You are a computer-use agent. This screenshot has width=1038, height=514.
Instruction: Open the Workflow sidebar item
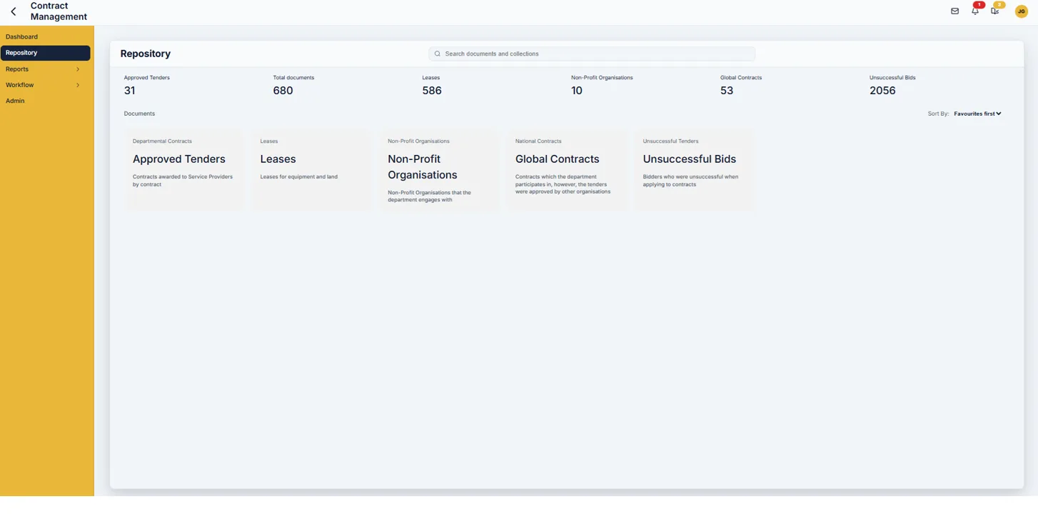[x=46, y=85]
